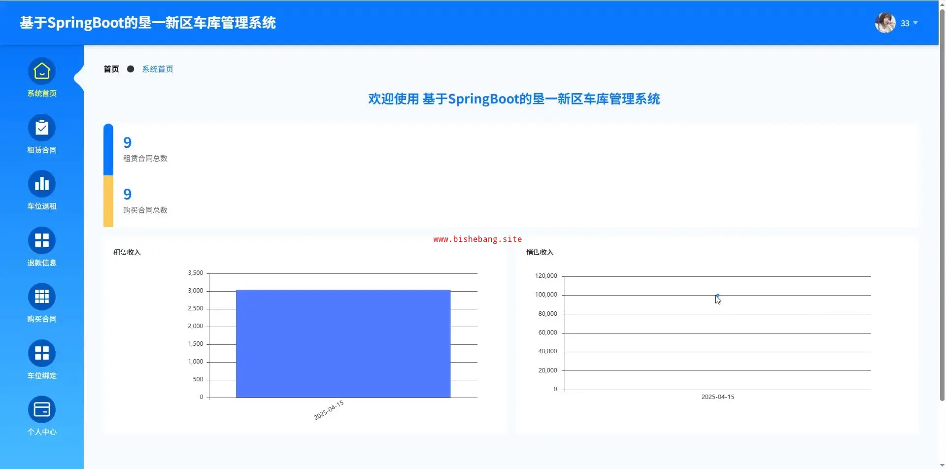
Task: Click the 2025-04-15 label under 销售收入 chart
Action: [x=718, y=397]
